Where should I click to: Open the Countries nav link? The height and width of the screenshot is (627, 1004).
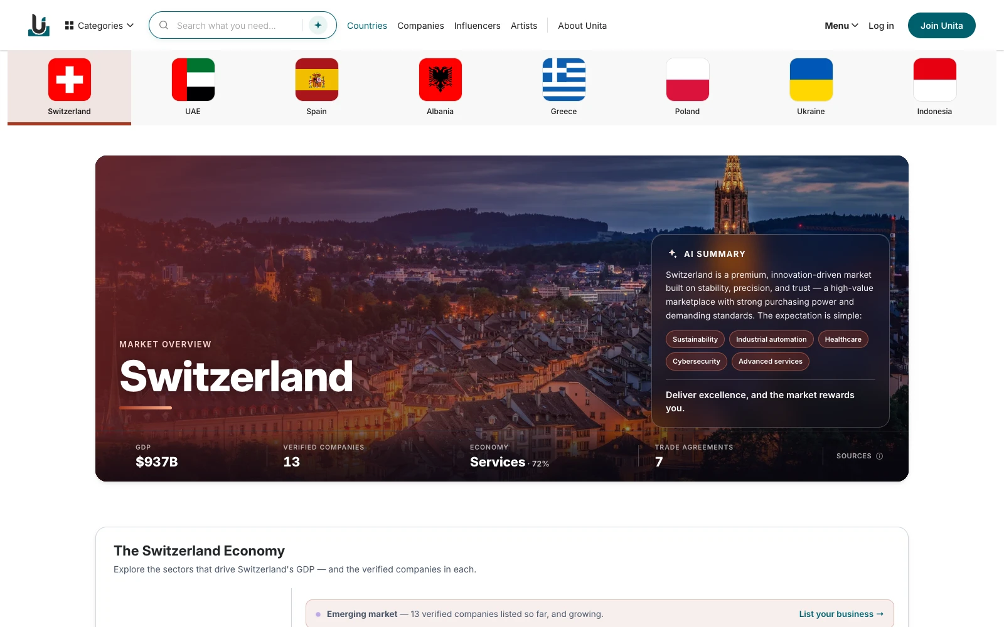tap(367, 26)
